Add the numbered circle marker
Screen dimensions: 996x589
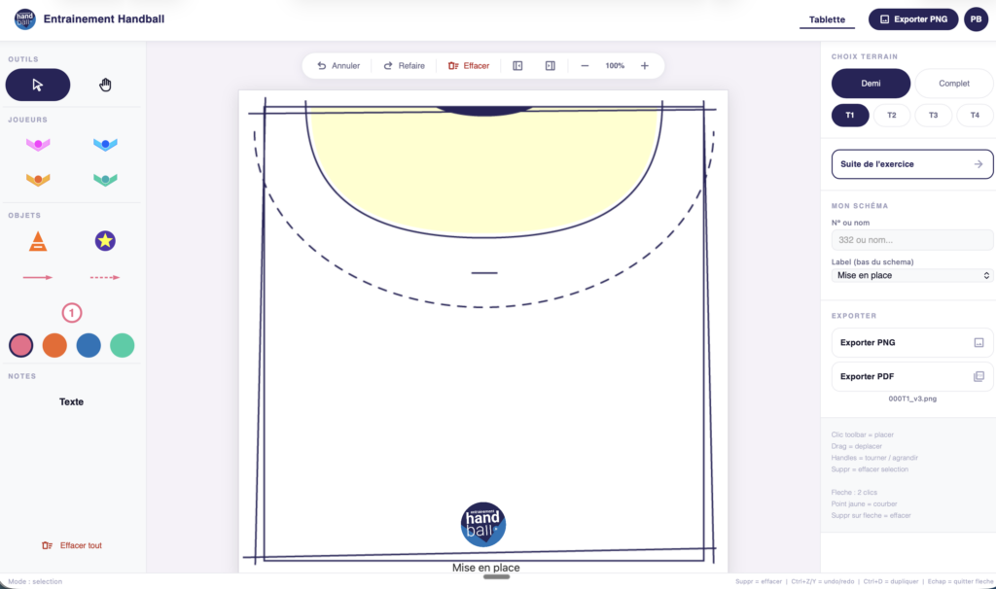point(72,313)
